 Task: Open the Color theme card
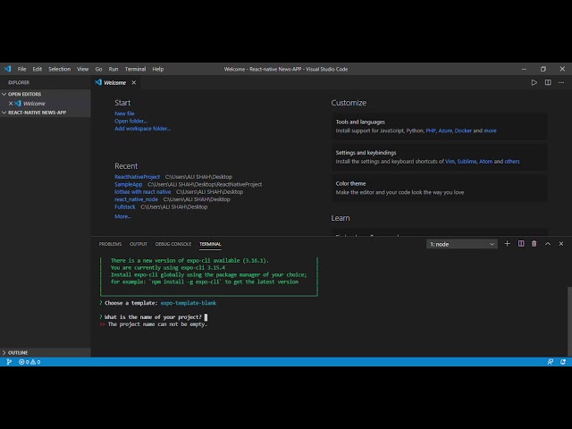pos(439,189)
